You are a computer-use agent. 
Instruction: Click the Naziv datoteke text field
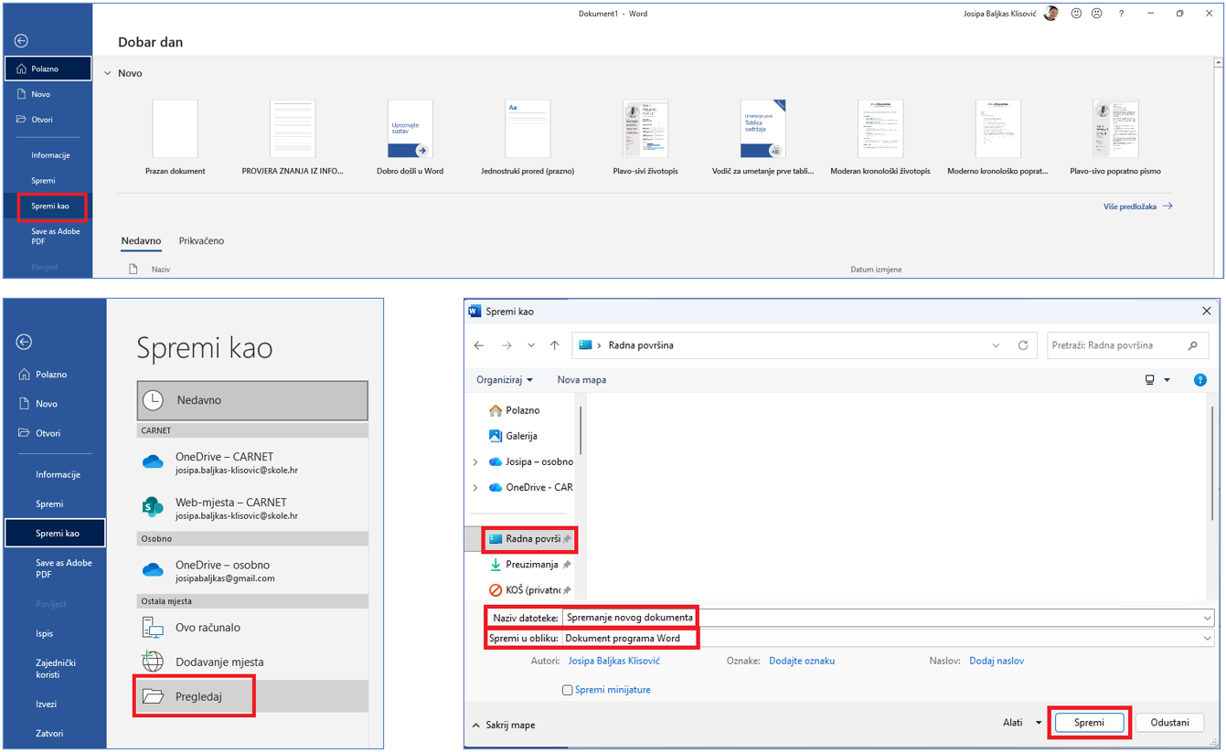(878, 618)
